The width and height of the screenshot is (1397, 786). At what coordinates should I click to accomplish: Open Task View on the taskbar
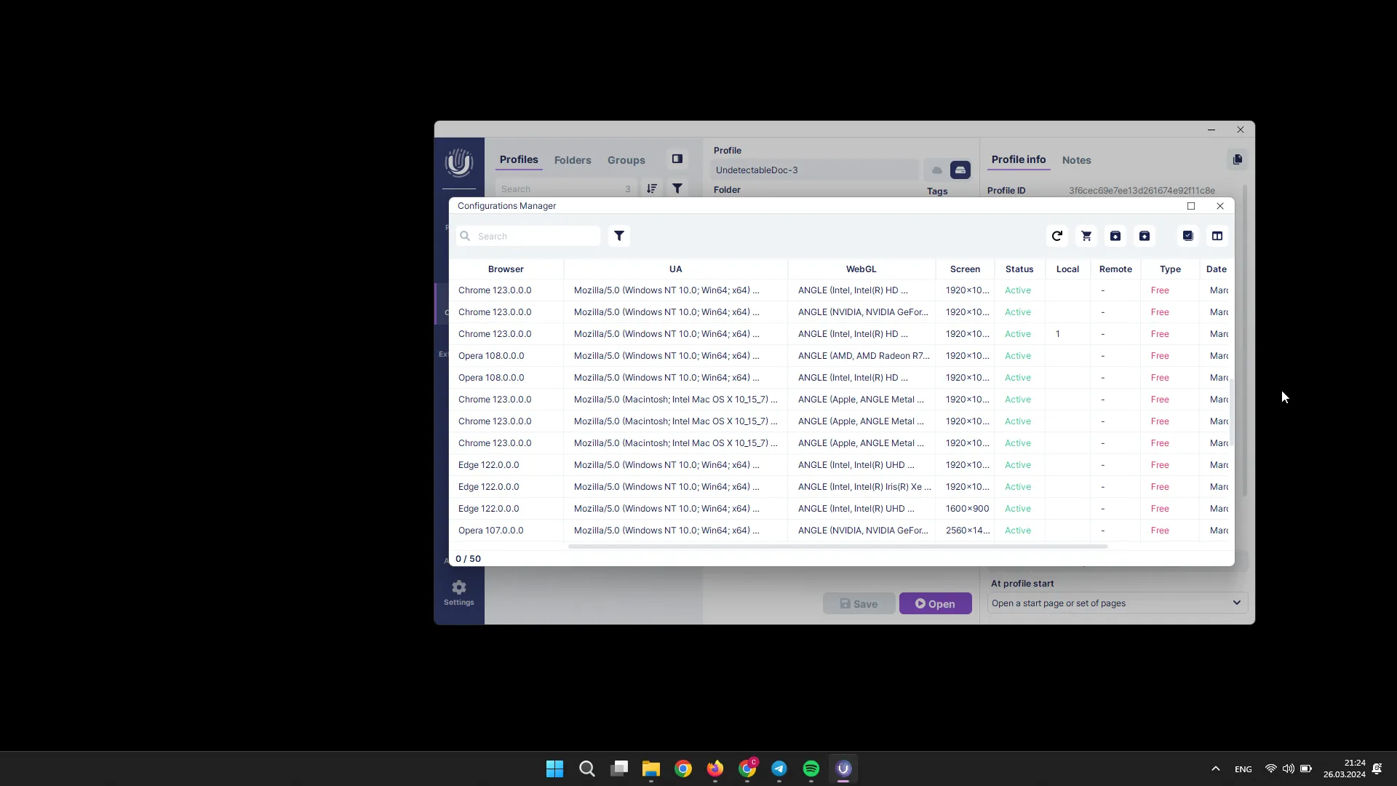coord(619,769)
